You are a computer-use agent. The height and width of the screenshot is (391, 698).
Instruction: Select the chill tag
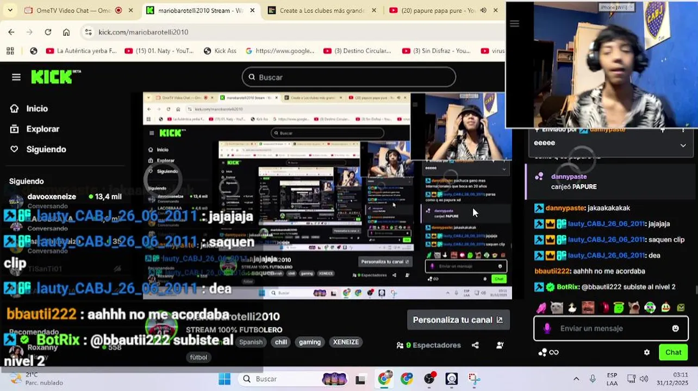281,342
